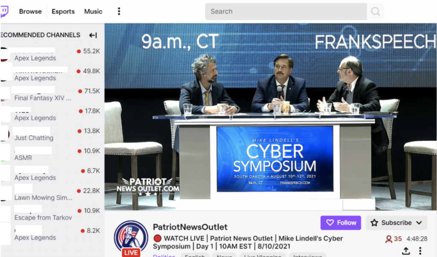Viewport: 437px width, 257px height.
Task: Collapse the Recommended Channels sidebar with arrow
Action: [93, 35]
